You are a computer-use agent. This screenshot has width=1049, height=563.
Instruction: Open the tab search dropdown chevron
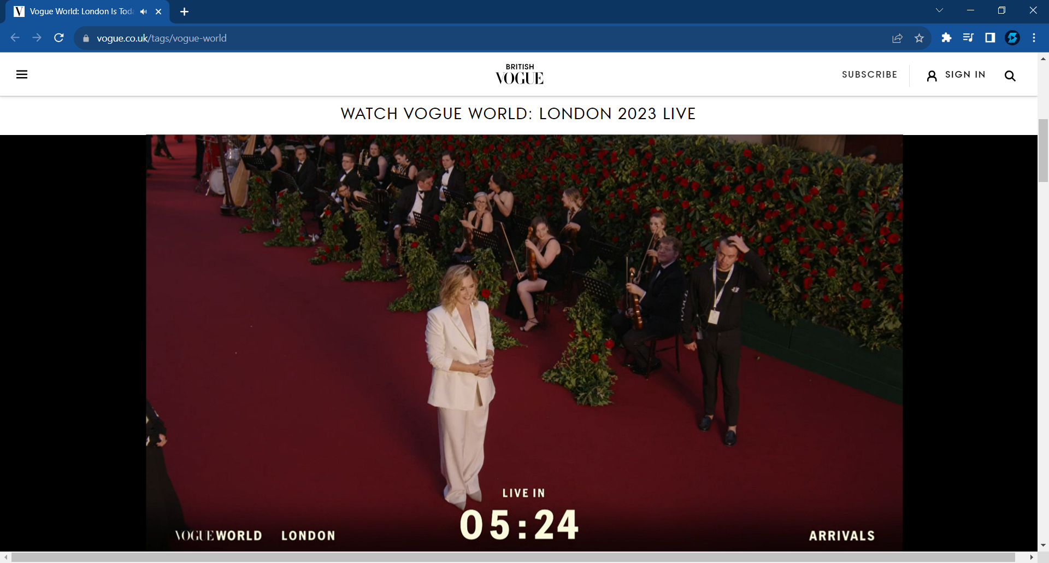coord(939,10)
